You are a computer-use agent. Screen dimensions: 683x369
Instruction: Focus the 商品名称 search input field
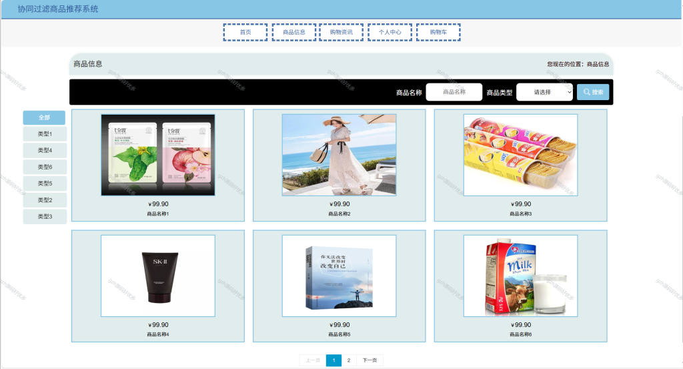click(x=454, y=92)
